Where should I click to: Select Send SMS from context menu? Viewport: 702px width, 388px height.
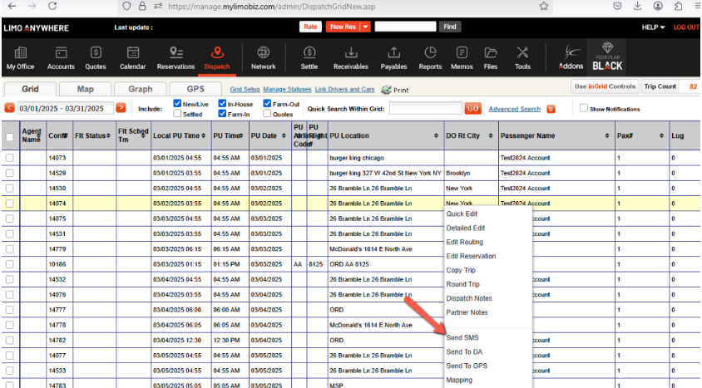coord(461,337)
